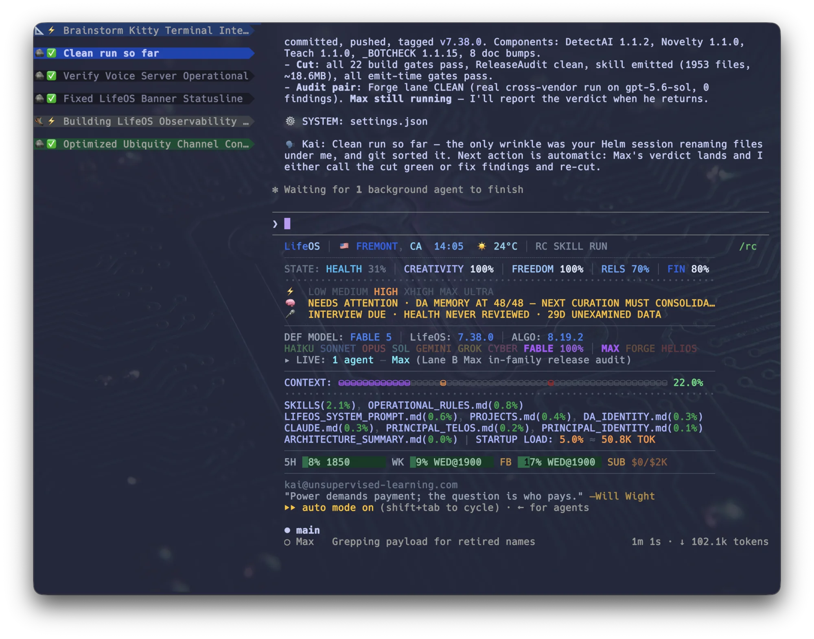Image resolution: width=814 pixels, height=639 pixels.
Task: Click the DEF MODEL 'FABLE 5' value
Action: point(371,337)
